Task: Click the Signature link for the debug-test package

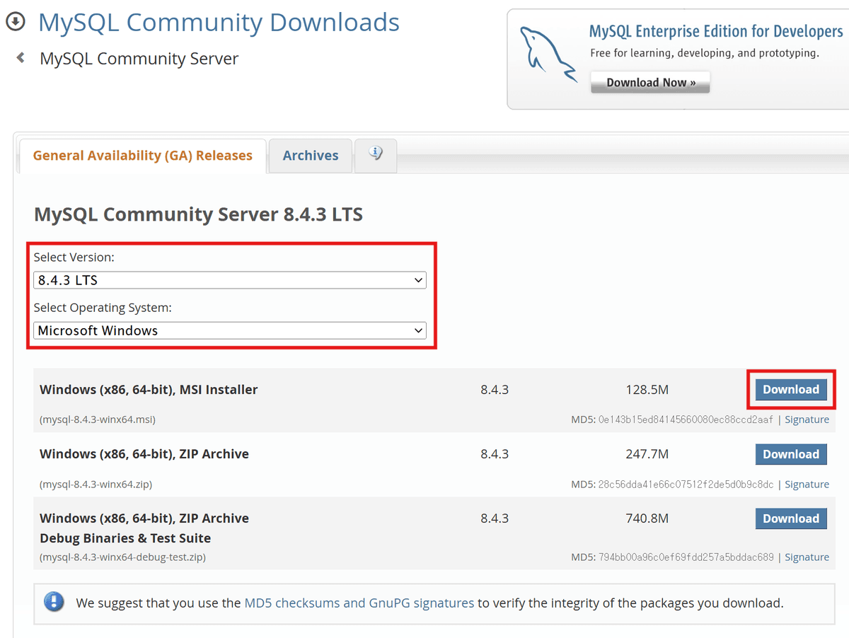Action: pyautogui.click(x=807, y=557)
